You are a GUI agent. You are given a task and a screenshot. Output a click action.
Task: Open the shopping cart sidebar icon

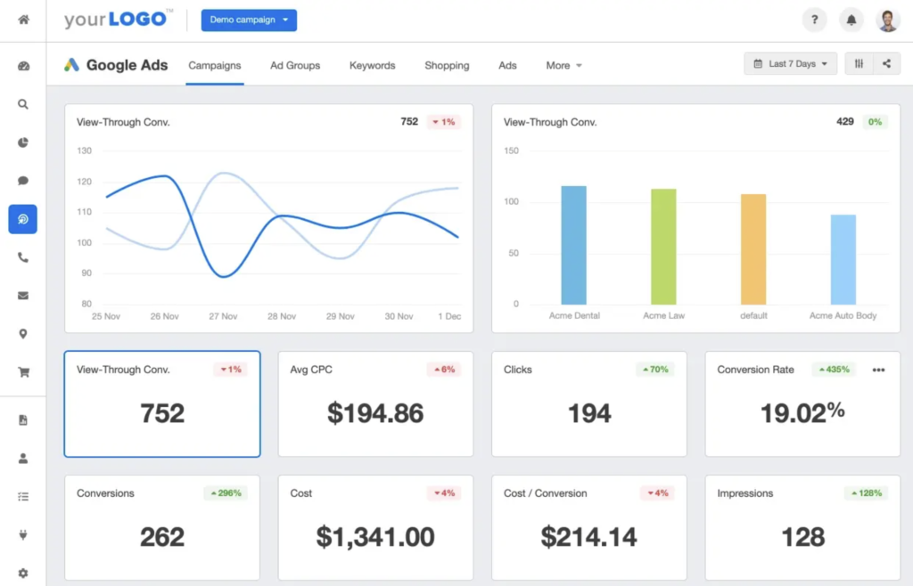click(23, 372)
